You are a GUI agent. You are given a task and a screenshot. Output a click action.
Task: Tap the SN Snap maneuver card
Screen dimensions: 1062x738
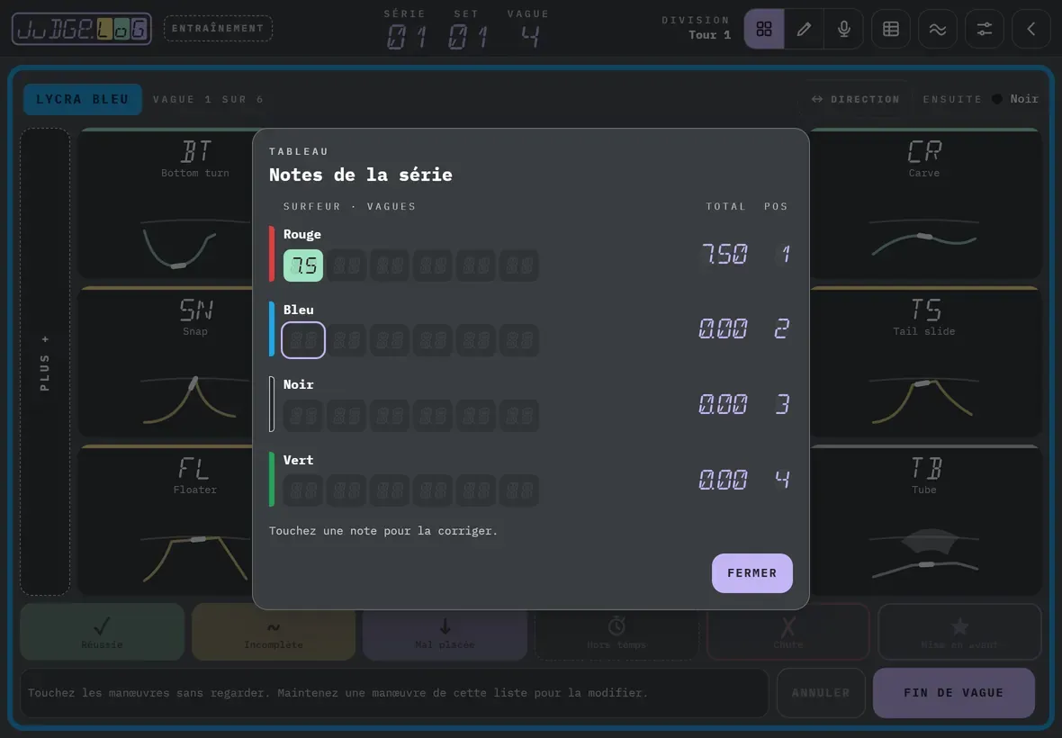tap(166, 362)
